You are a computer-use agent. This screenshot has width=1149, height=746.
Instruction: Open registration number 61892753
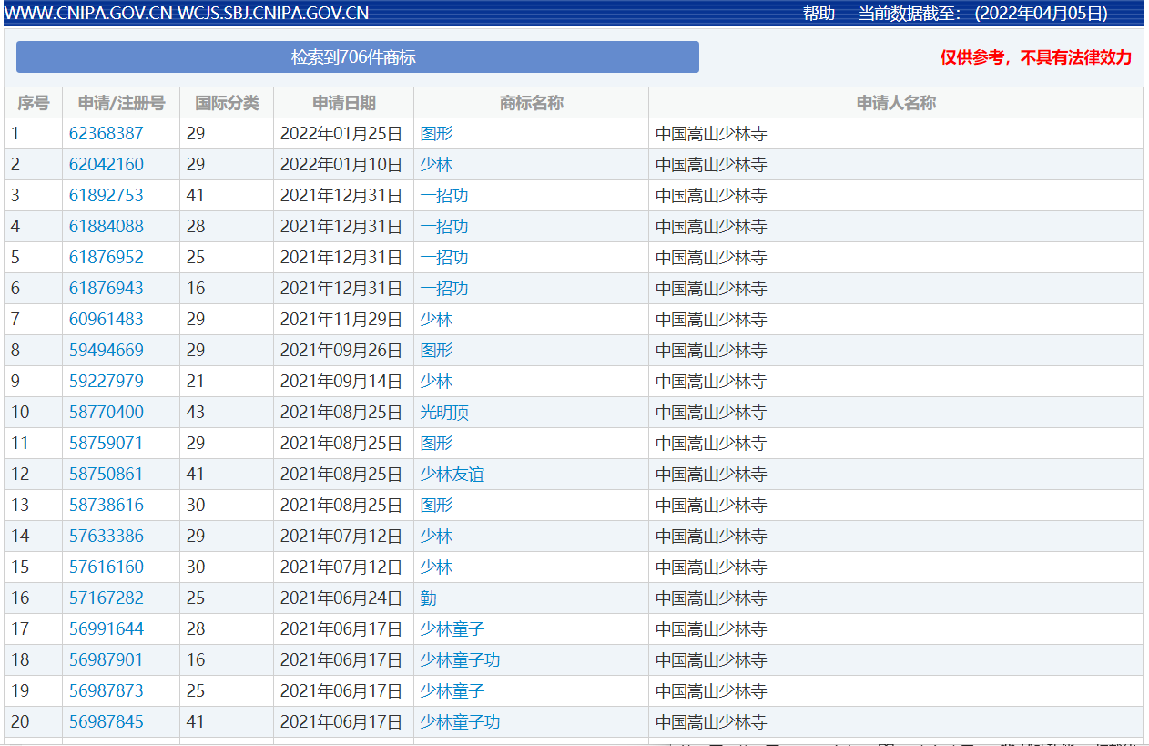point(107,195)
